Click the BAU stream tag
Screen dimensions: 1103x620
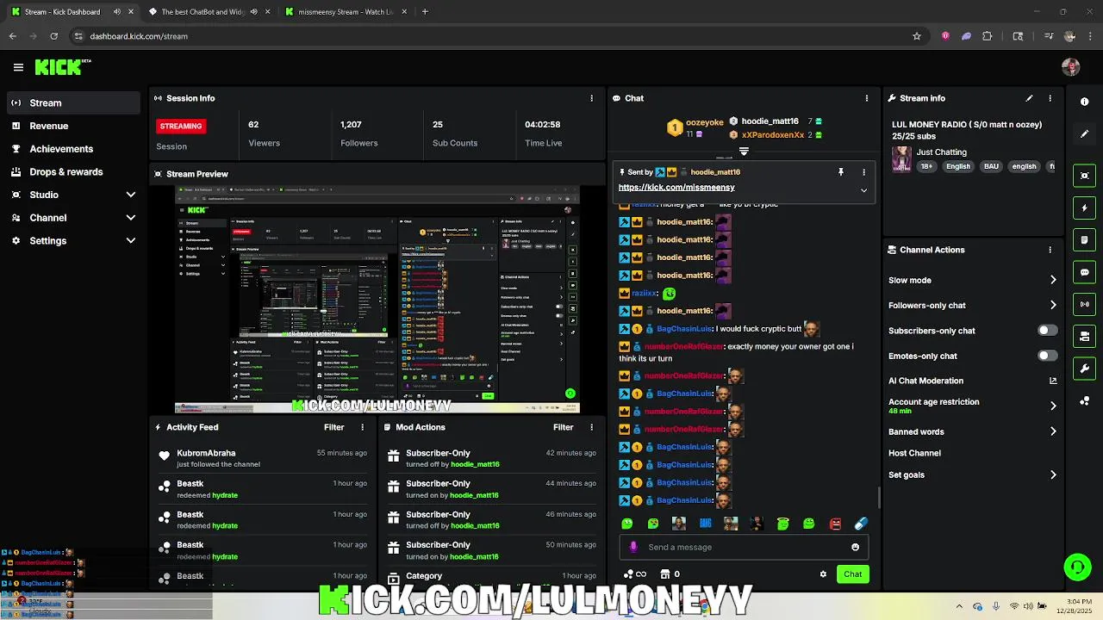tap(992, 166)
